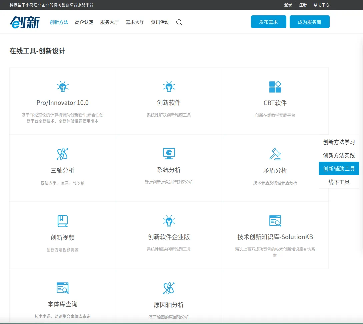Click the 注册 link
363x324 pixels.
pos(303,5)
